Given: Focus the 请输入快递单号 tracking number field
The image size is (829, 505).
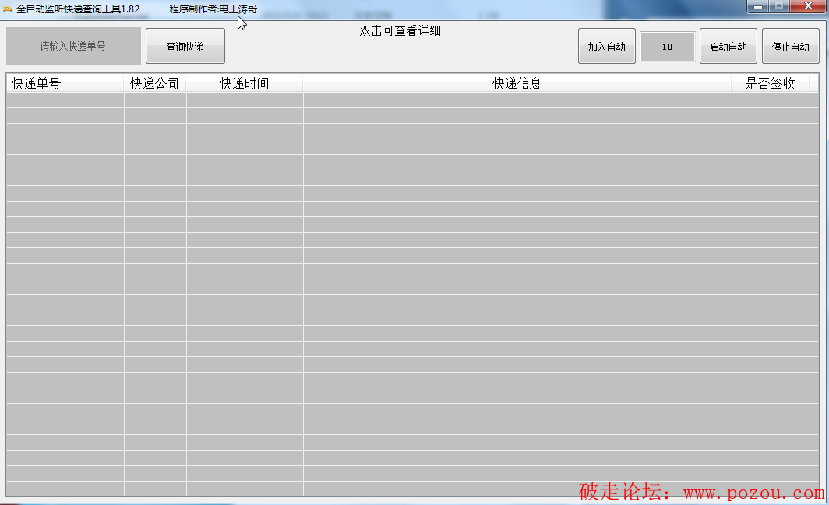Looking at the screenshot, I should coord(73,46).
